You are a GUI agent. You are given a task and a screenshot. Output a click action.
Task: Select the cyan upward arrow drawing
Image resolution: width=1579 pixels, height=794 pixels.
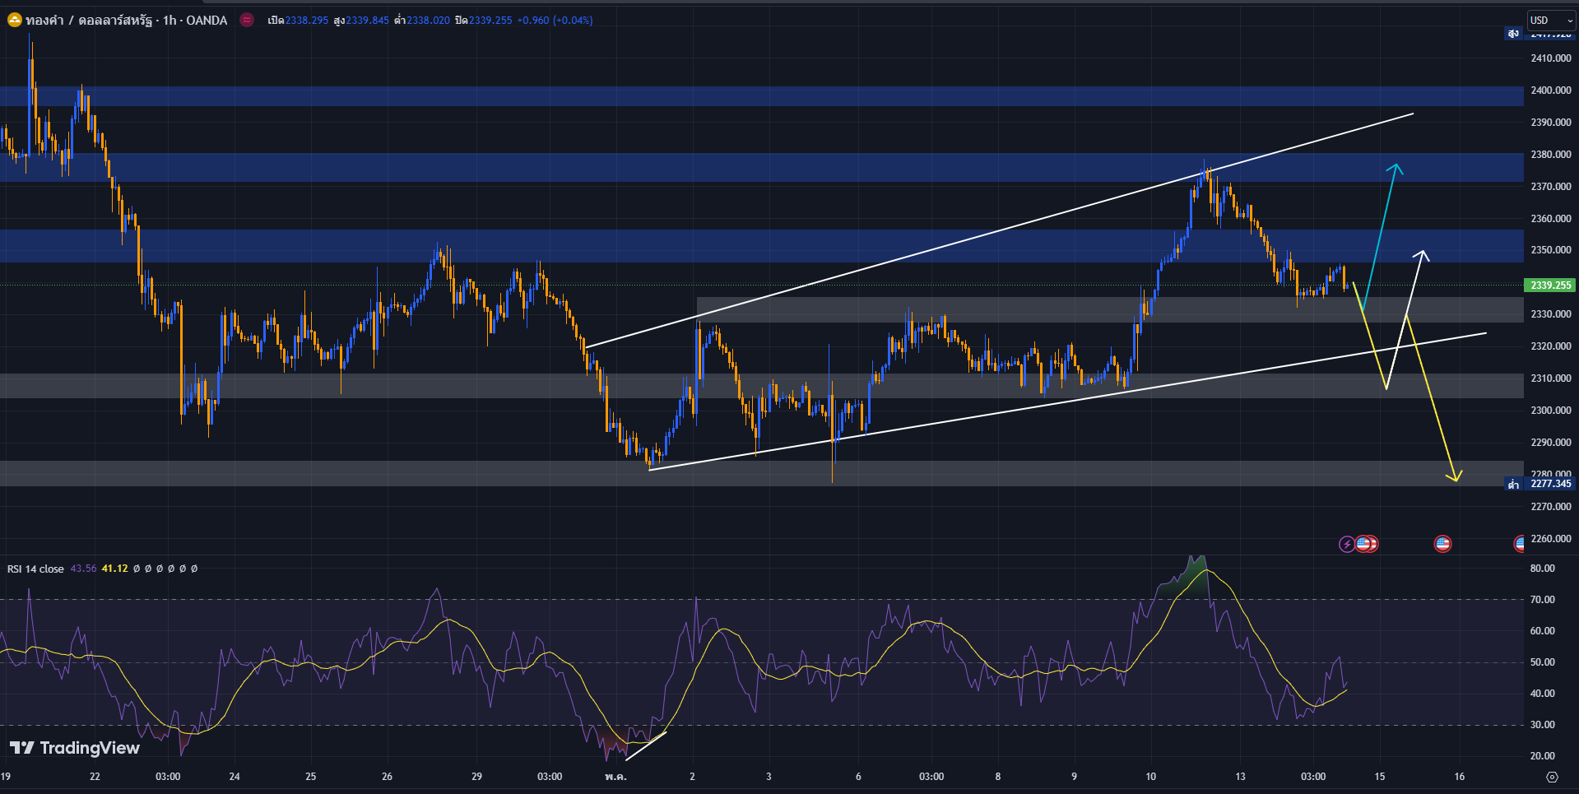(x=1381, y=234)
